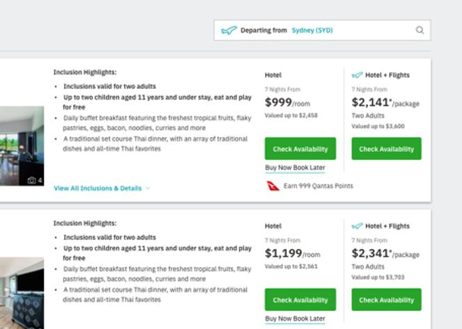Select the $999/room hotel price

coord(287,103)
